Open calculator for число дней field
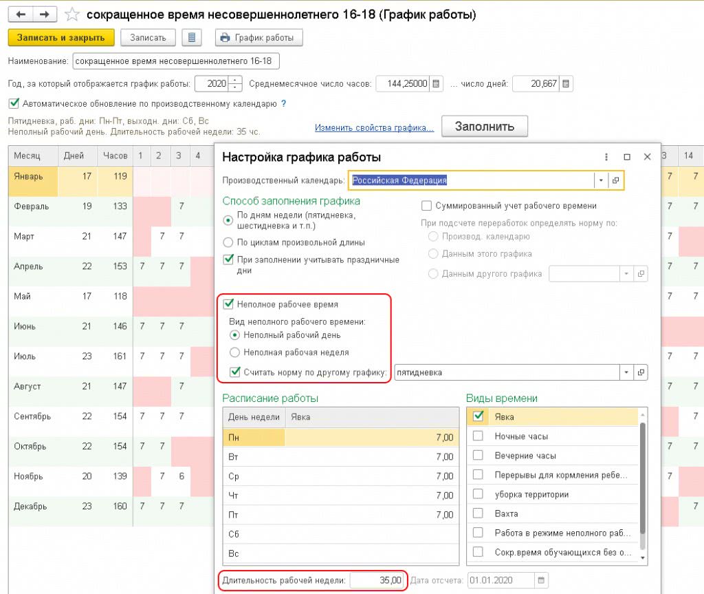Screen dimensions: 704x594 click(x=565, y=84)
